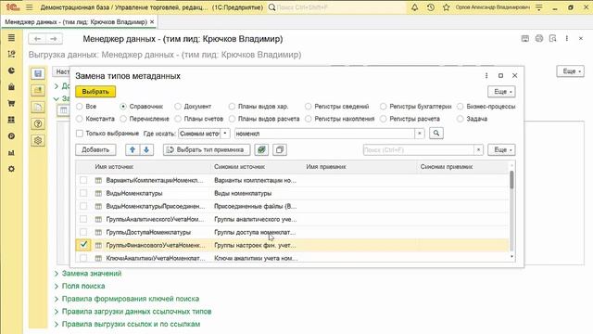This screenshot has width=593, height=334.
Task: Open the sections menu icon in left sidebar
Action: pyautogui.click(x=11, y=38)
